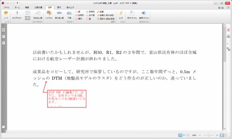Choose 頂点の追加/削除 vertex tool
Screen dimensions: 232x139
coord(105,19)
